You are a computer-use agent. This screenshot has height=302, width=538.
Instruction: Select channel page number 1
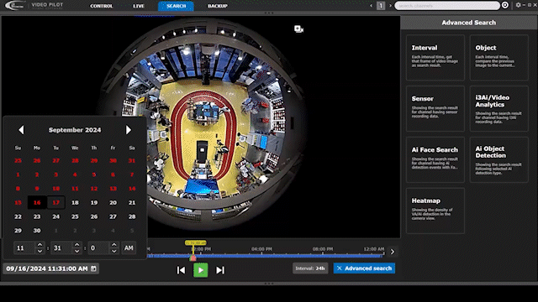pyautogui.click(x=381, y=6)
